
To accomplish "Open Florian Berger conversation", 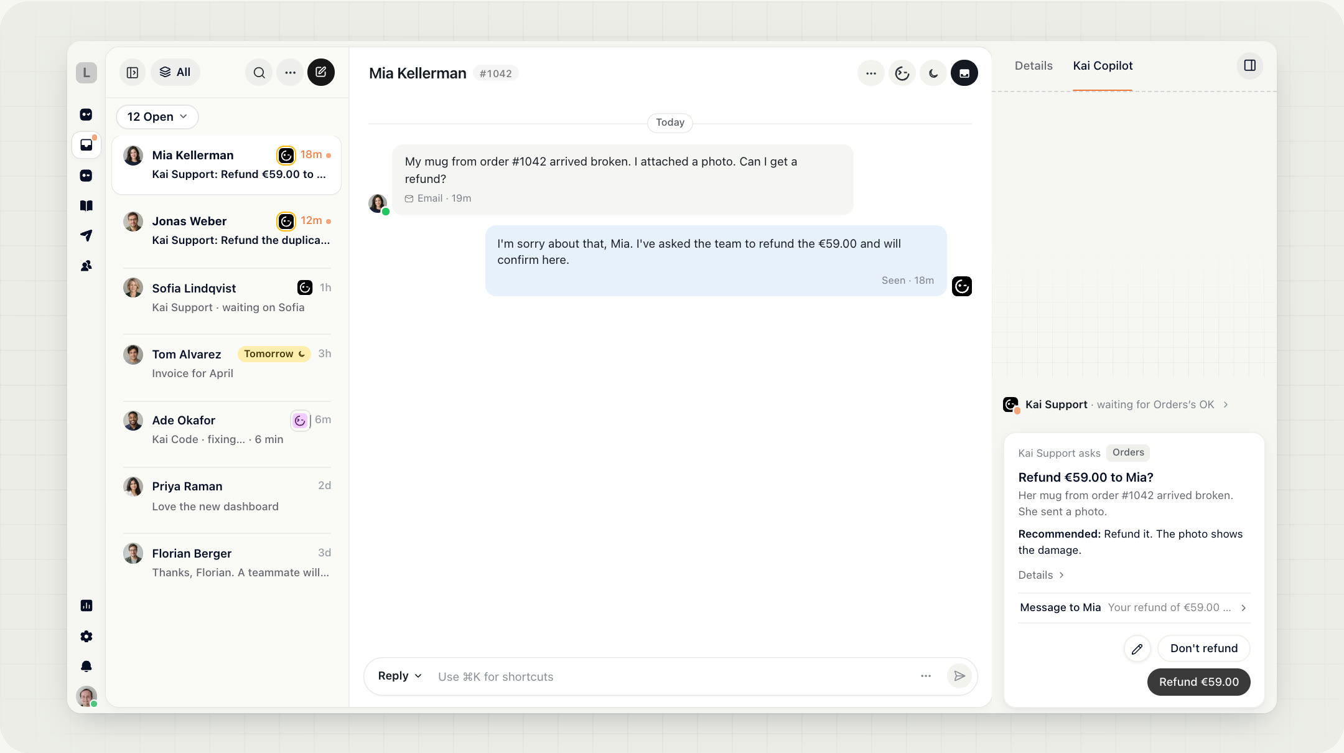I will click(226, 563).
